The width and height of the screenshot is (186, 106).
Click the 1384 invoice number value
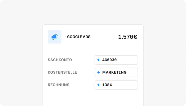coord(107,85)
